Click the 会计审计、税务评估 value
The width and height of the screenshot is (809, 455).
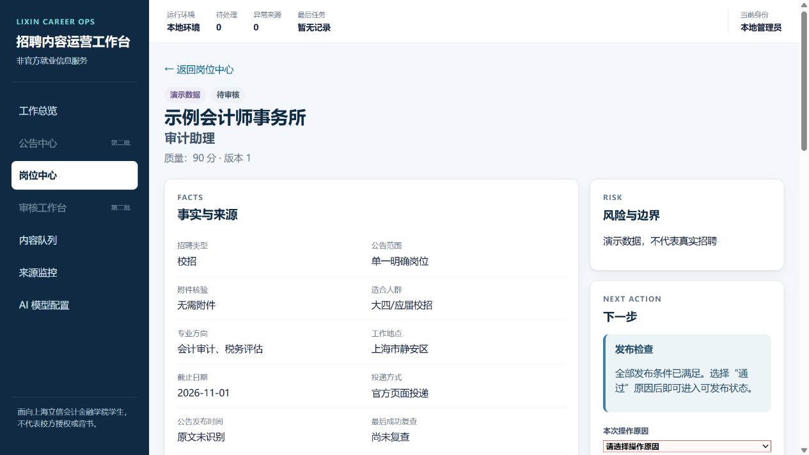[x=220, y=349]
